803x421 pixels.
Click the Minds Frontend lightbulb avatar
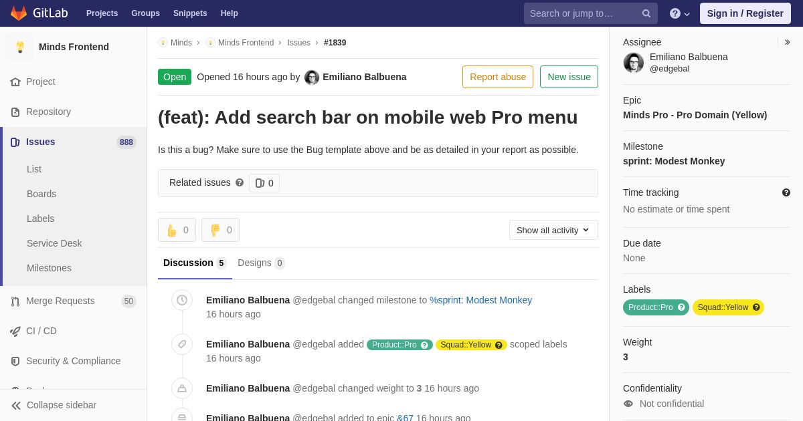pos(20,47)
